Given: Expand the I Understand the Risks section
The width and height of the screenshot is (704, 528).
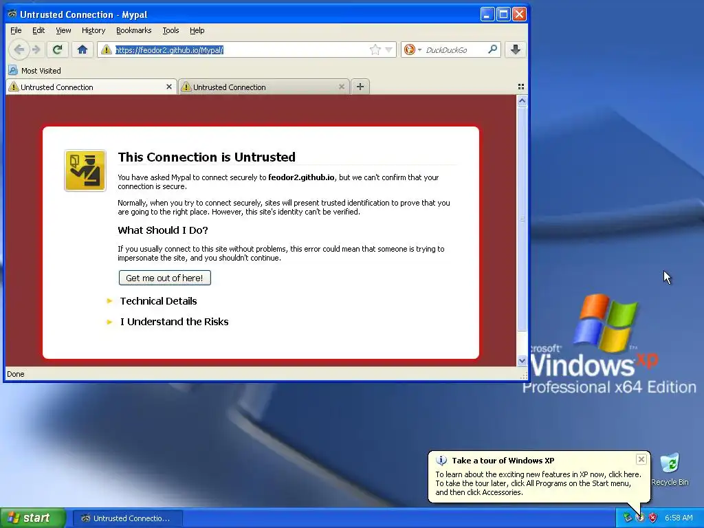Looking at the screenshot, I should (174, 322).
